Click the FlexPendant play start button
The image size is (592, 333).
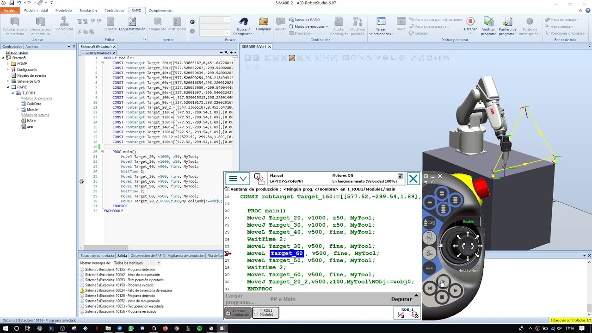tap(443, 281)
